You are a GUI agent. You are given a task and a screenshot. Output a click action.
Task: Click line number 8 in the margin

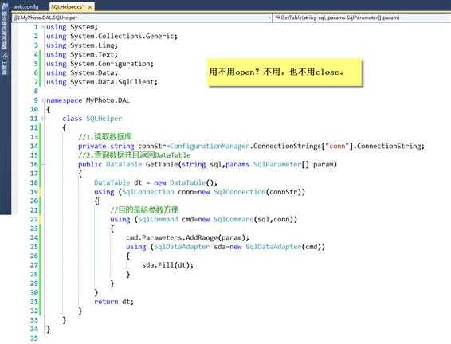tap(36, 91)
